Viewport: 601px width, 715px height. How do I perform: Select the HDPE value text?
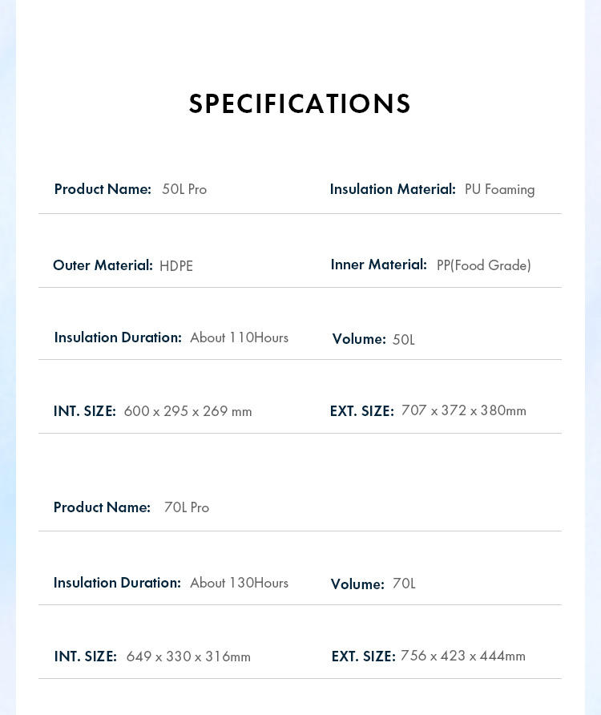coord(176,266)
